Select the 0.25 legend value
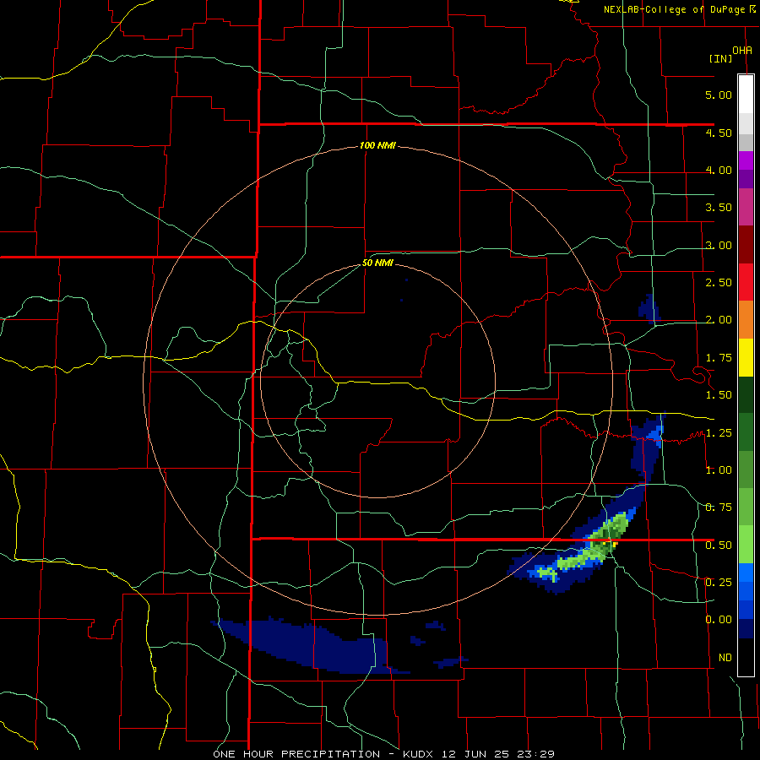The width and height of the screenshot is (760, 760). pos(719,583)
